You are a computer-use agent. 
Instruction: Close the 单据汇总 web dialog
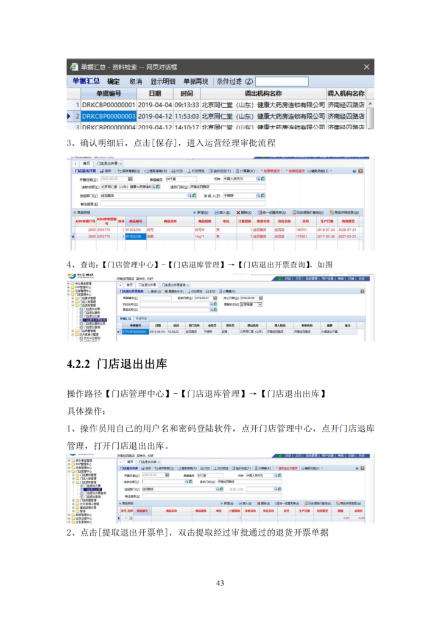(366, 67)
